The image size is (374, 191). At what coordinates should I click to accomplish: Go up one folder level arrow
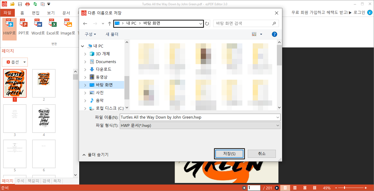[110, 24]
